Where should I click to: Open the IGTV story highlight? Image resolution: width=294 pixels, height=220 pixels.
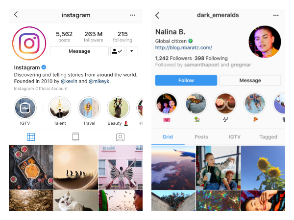[x=25, y=108]
